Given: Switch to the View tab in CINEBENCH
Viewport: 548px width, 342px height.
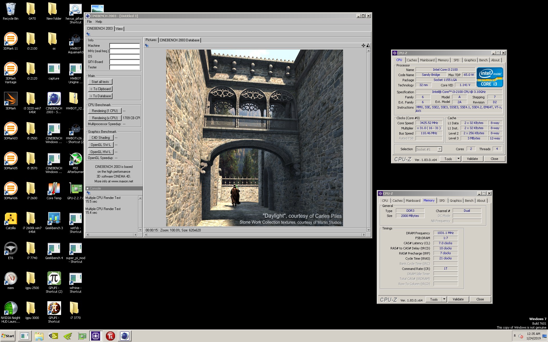Looking at the screenshot, I should [x=119, y=29].
